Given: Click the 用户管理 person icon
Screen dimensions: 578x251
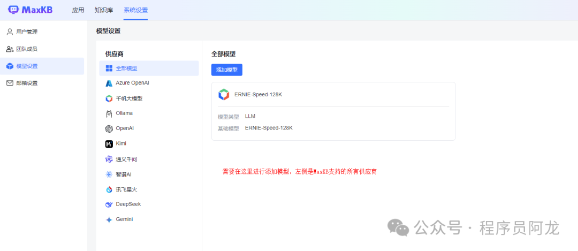Looking at the screenshot, I should pos(10,32).
